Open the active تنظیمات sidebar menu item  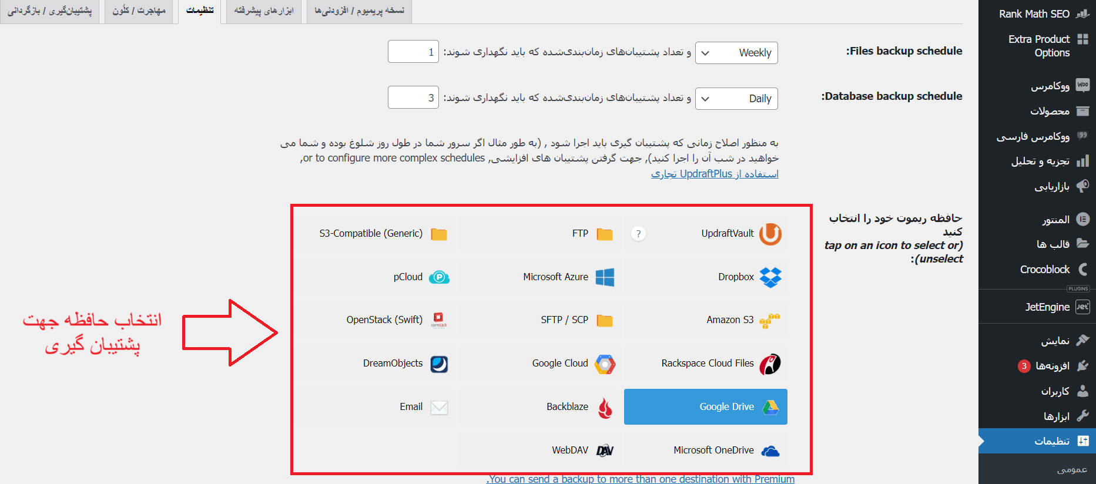[1037, 441]
